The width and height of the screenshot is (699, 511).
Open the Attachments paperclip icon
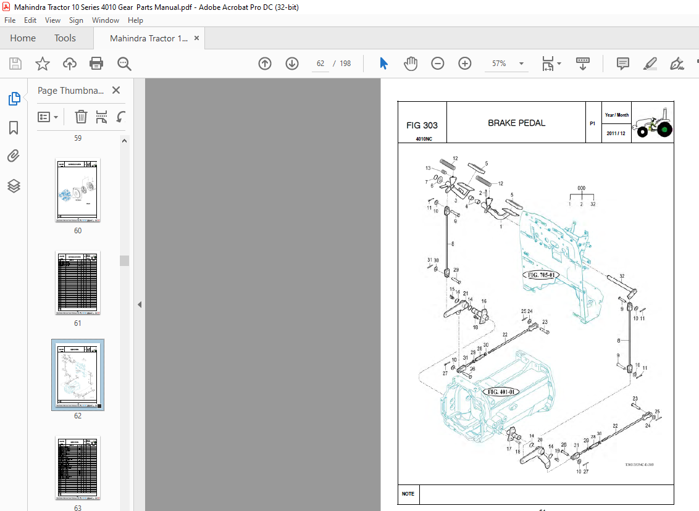14,156
